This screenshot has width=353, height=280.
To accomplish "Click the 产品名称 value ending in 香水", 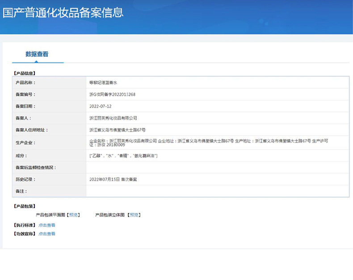I will [x=103, y=83].
